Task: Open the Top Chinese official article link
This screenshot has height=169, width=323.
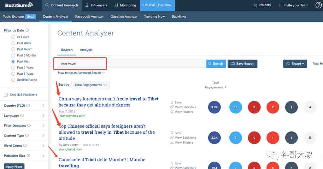Action: click(x=107, y=132)
